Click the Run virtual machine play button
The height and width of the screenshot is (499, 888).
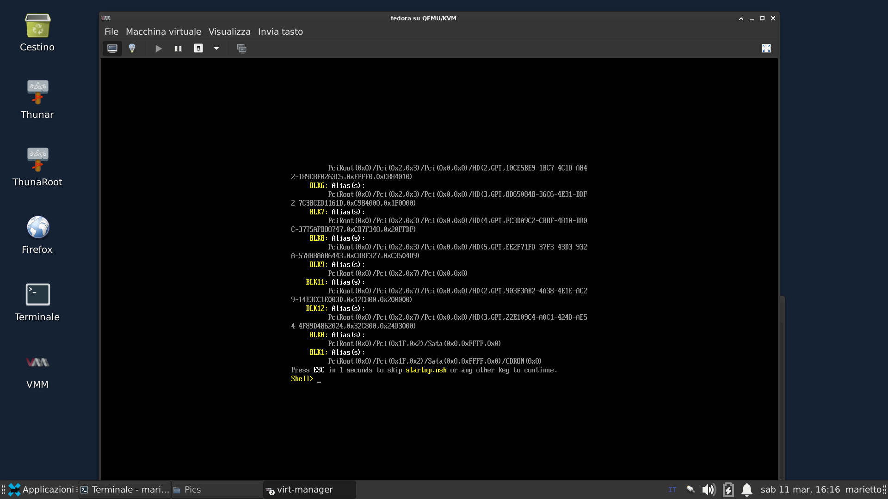click(x=159, y=49)
